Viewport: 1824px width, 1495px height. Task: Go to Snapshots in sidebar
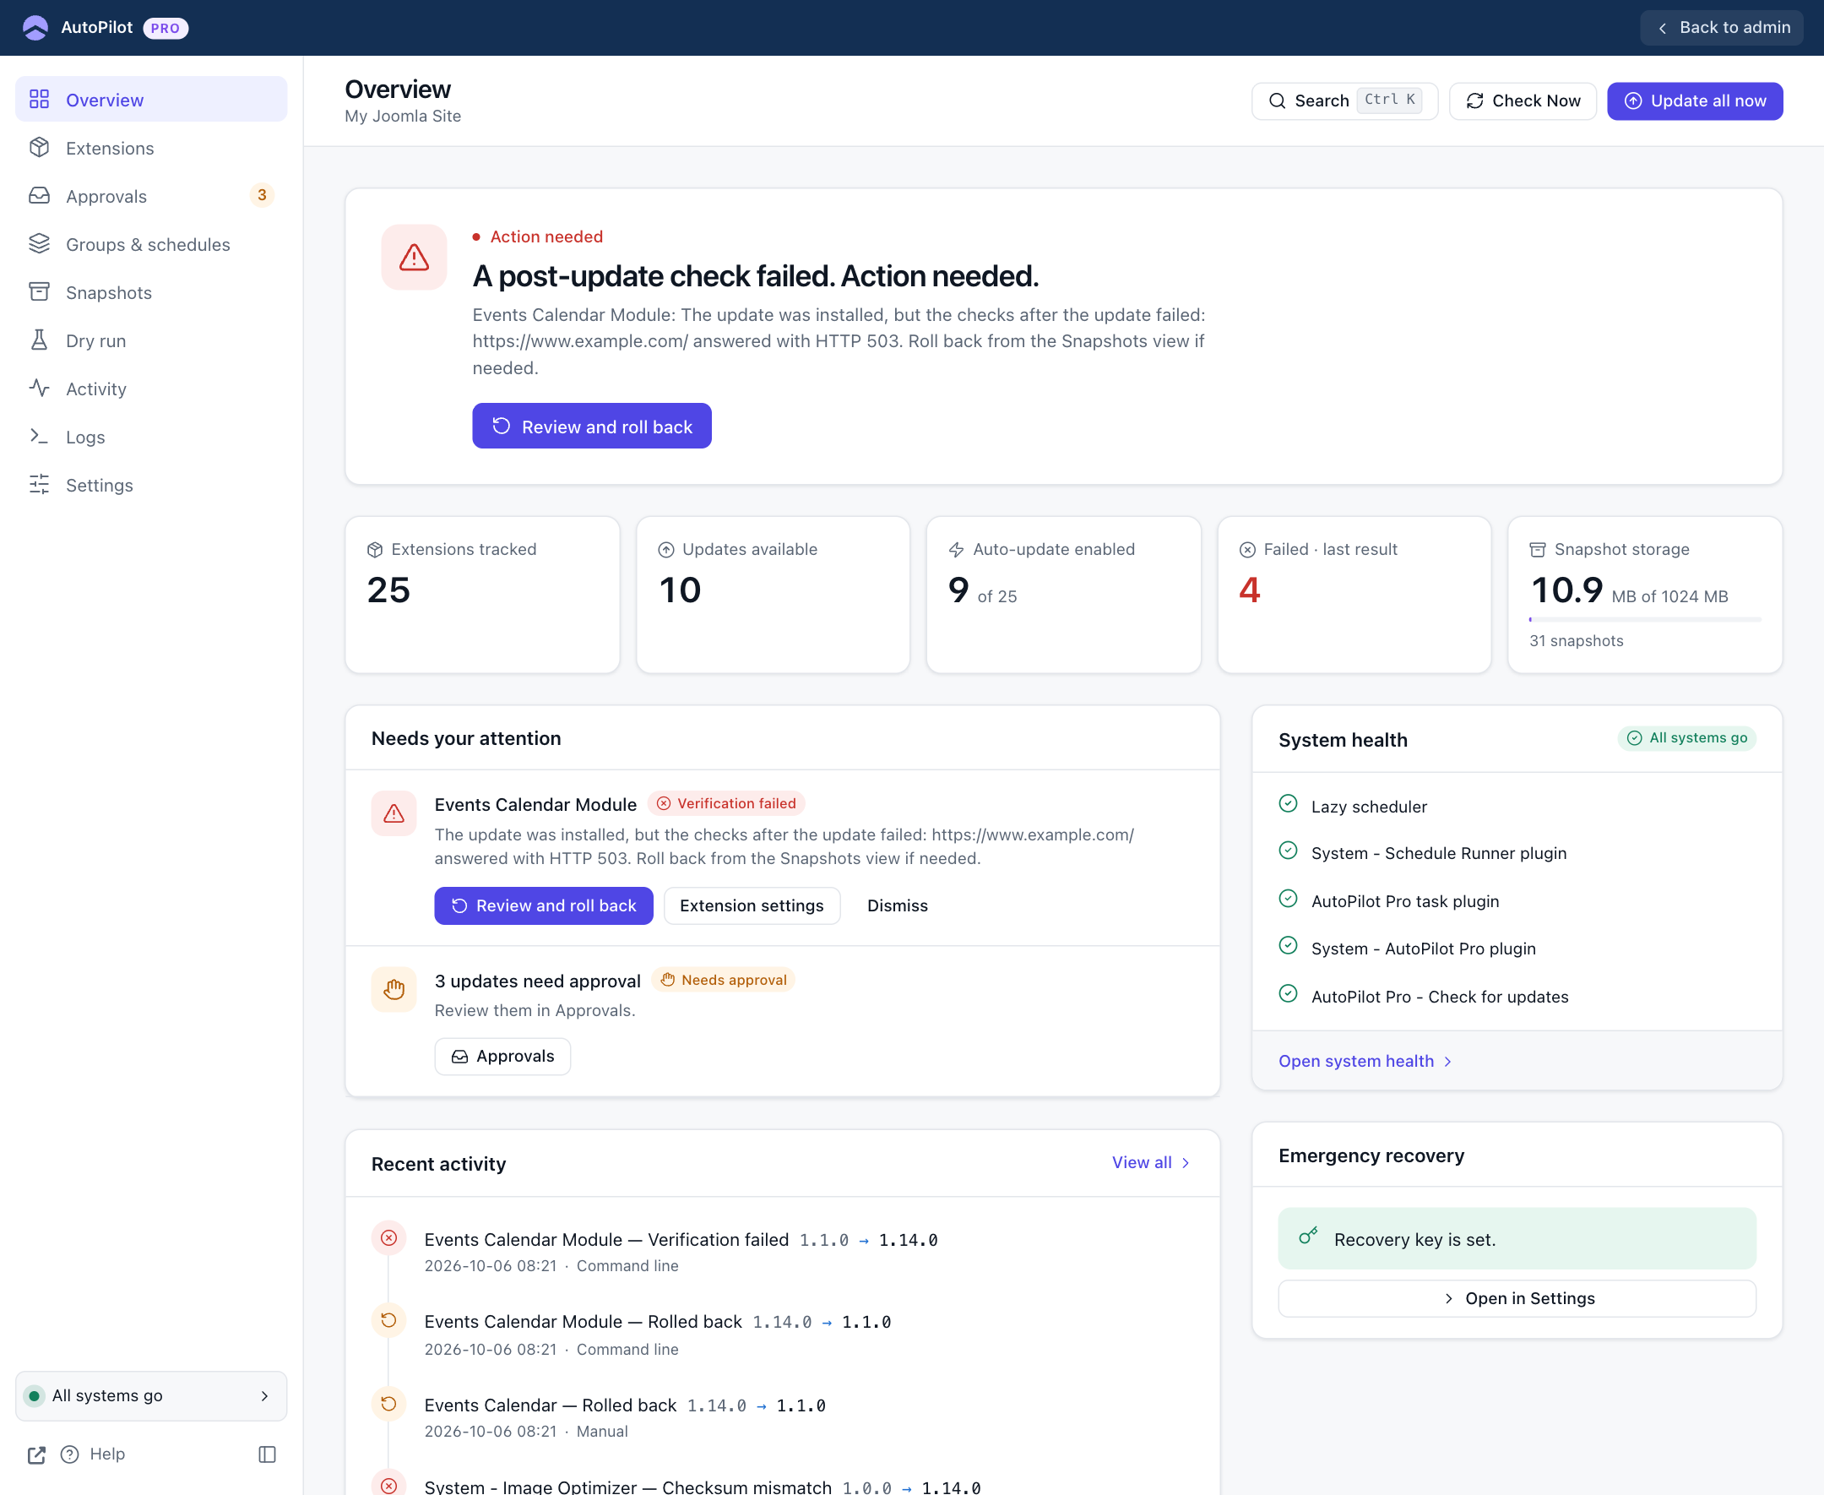point(151,292)
